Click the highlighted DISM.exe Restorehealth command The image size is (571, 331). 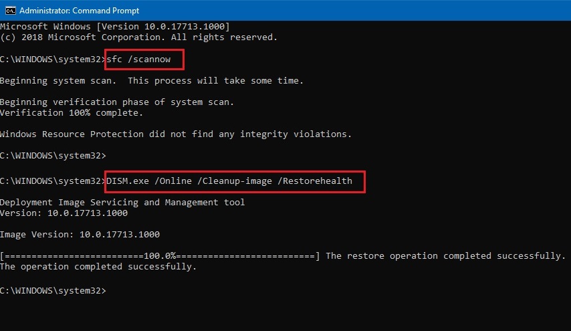click(x=235, y=181)
